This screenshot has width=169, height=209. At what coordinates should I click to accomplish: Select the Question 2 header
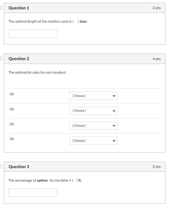pyautogui.click(x=18, y=59)
